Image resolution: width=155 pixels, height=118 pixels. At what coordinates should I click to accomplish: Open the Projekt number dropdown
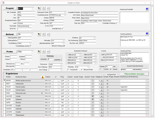(32, 9)
